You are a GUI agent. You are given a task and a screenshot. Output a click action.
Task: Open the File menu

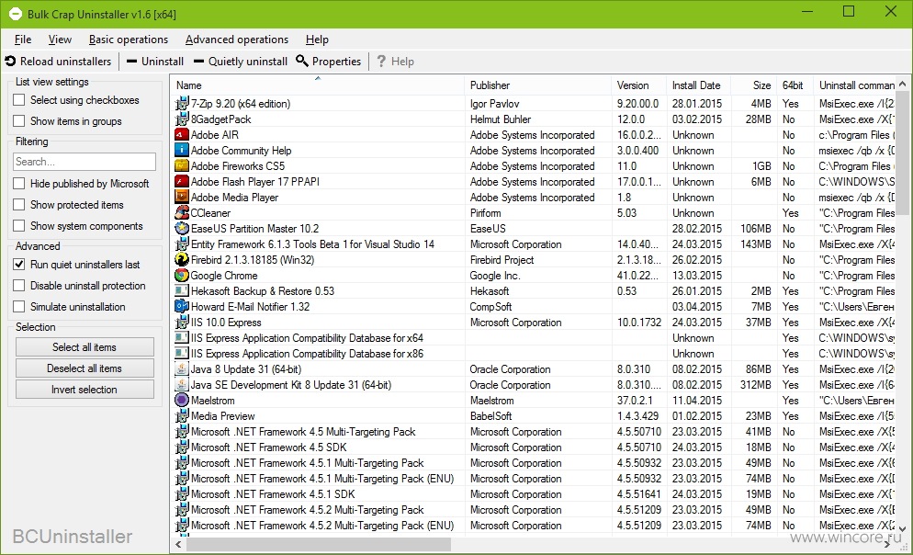click(x=23, y=40)
